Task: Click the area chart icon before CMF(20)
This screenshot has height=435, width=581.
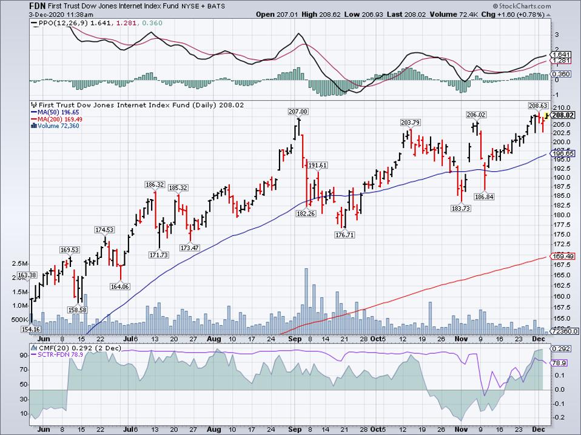Action: point(34,348)
